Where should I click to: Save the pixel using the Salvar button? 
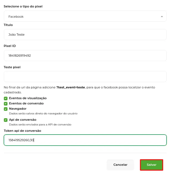point(151,165)
